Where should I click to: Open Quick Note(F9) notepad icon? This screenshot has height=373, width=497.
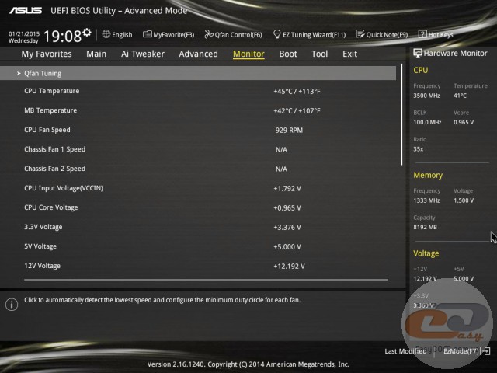coord(360,34)
